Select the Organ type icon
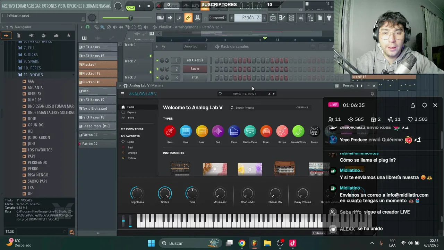 point(266,131)
